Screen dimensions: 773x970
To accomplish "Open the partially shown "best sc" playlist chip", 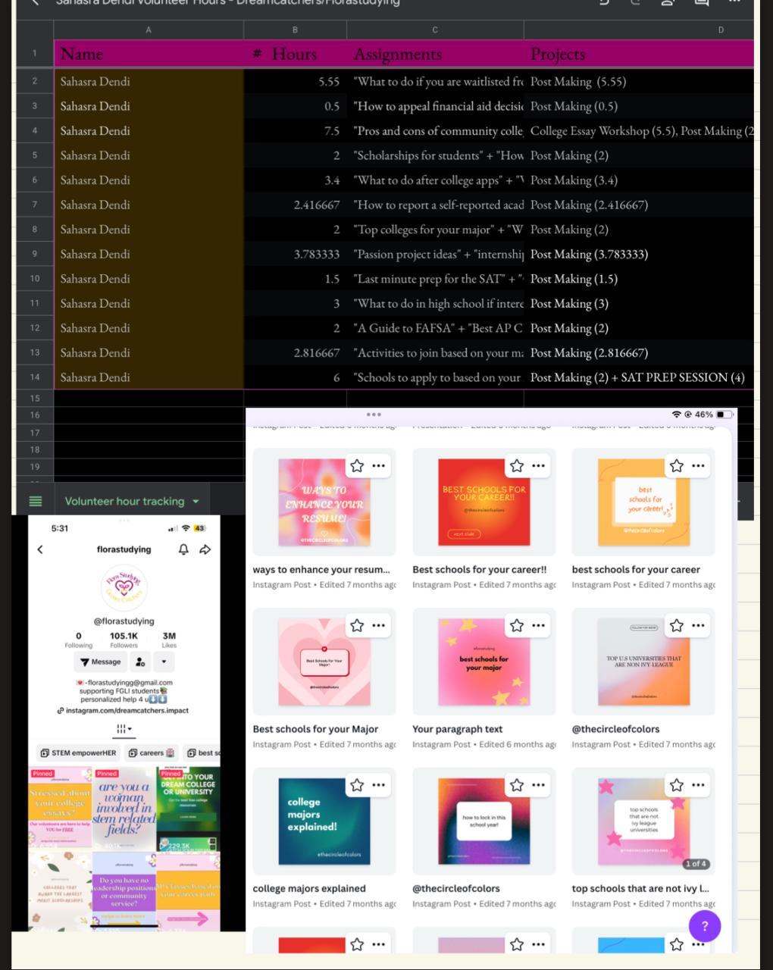I will (x=202, y=753).
